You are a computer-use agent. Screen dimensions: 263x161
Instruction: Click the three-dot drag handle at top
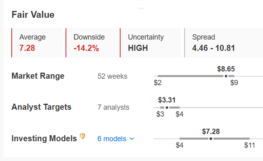141,8
